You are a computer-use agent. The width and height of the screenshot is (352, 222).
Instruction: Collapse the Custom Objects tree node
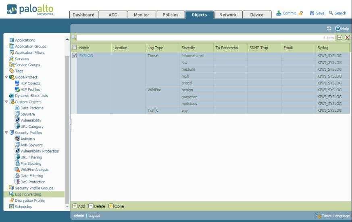point(6,102)
